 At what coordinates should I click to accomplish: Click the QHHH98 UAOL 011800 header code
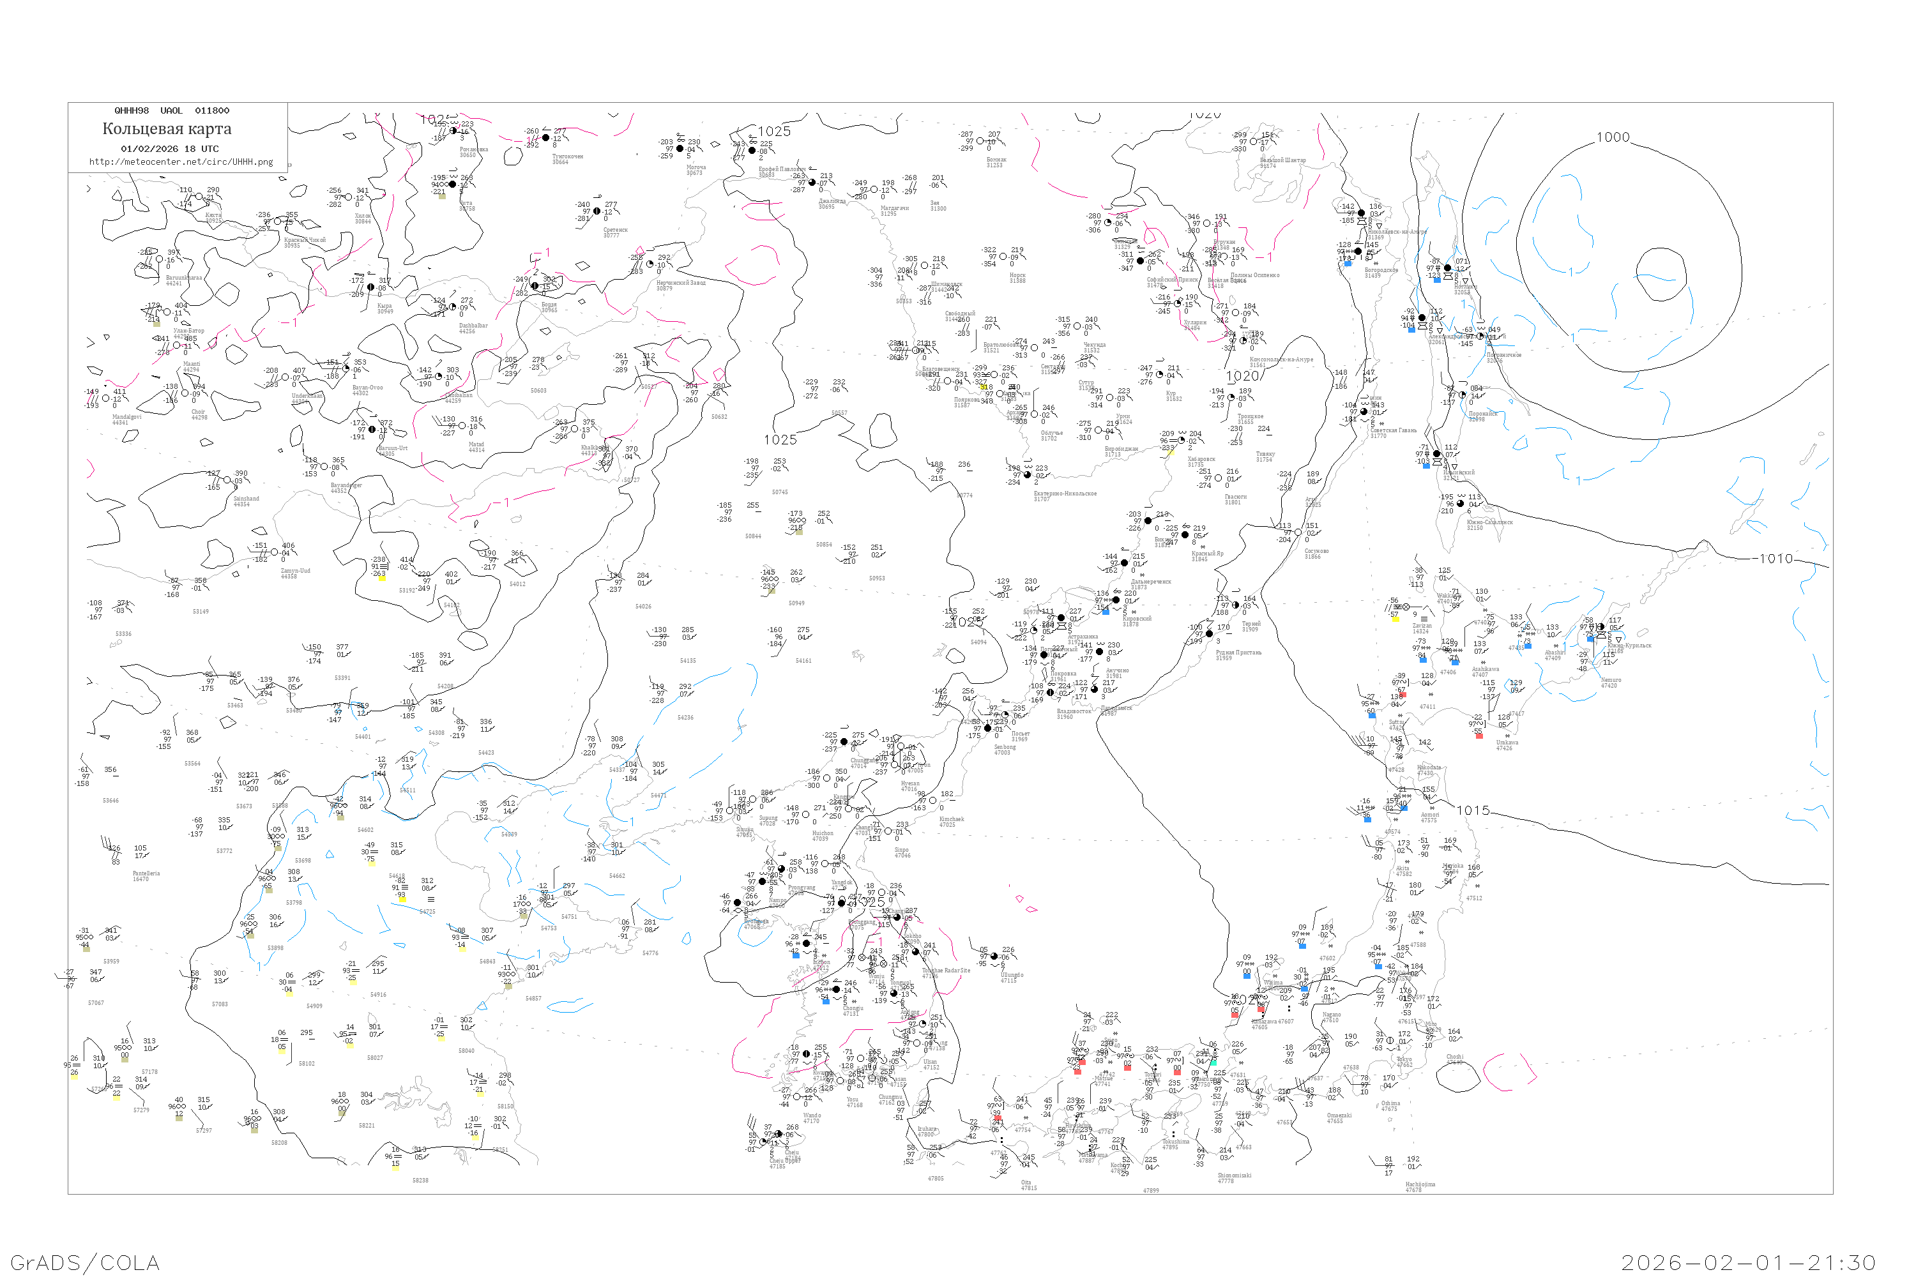pyautogui.click(x=171, y=110)
